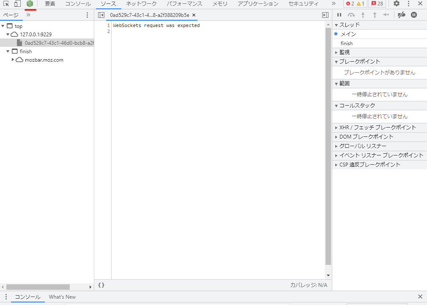Click the pretty print braces icon

[101, 285]
